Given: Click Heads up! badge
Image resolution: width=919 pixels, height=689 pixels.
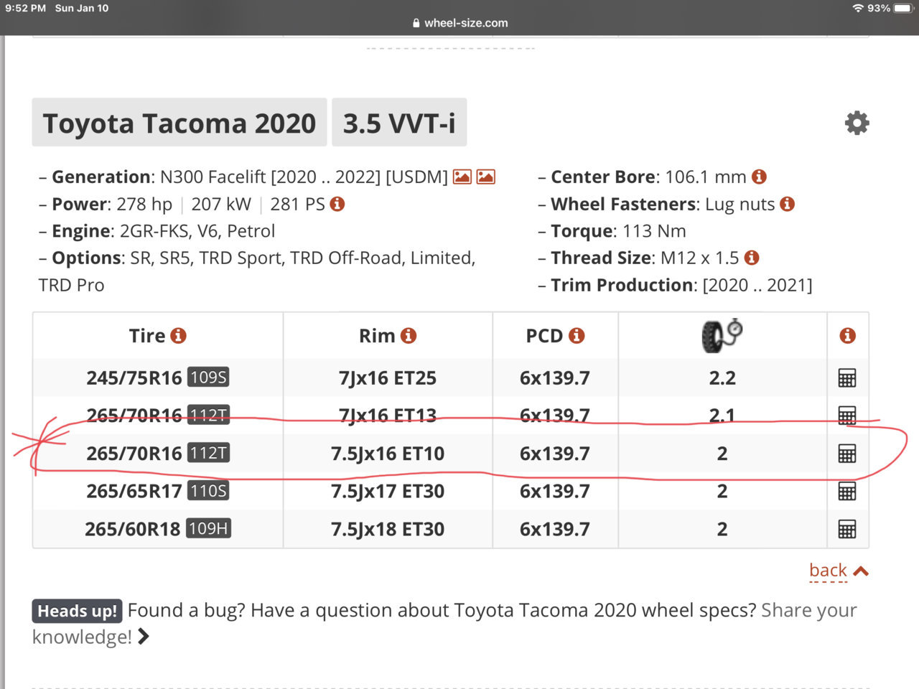Looking at the screenshot, I should pos(77,611).
